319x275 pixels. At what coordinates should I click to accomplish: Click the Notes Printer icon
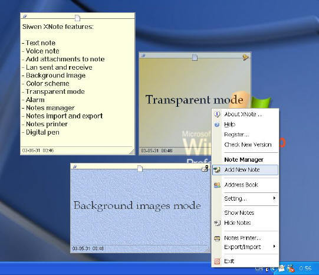[217, 238]
